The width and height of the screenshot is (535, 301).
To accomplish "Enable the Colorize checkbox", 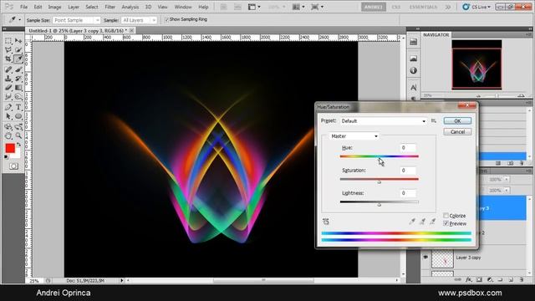I will [x=446, y=216].
